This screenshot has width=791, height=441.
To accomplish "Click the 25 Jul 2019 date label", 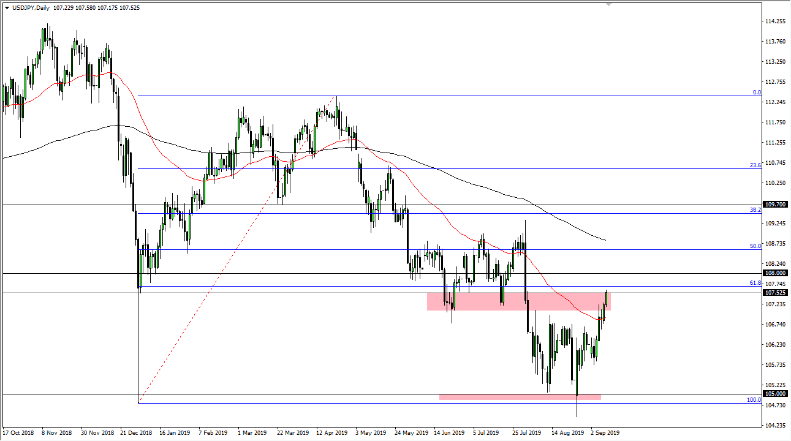I will [x=528, y=432].
